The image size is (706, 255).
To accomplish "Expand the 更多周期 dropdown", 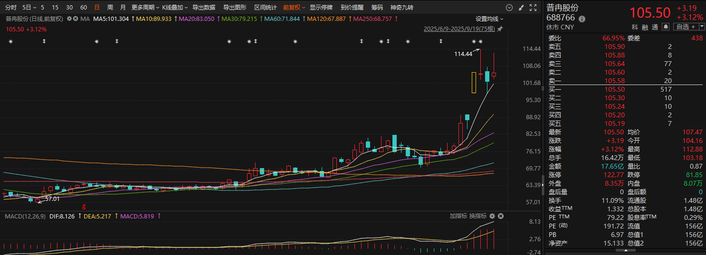I will point(144,8).
